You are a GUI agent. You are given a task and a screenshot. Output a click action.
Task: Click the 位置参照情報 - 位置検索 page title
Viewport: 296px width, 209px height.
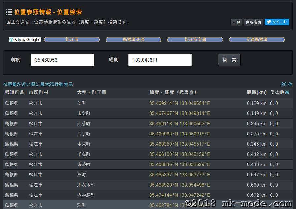tap(48, 12)
